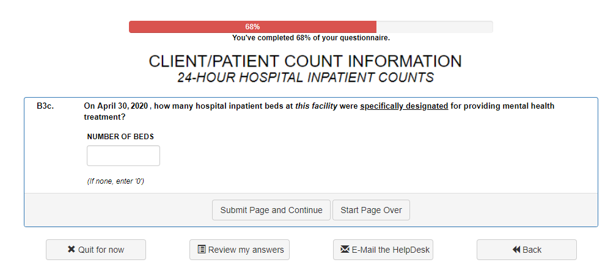This screenshot has width=616, height=268.
Task: Click the list icon beside Review my answers
Action: click(202, 250)
